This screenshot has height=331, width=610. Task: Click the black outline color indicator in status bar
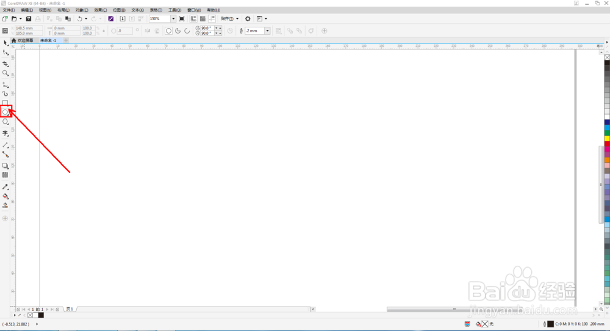coord(550,324)
